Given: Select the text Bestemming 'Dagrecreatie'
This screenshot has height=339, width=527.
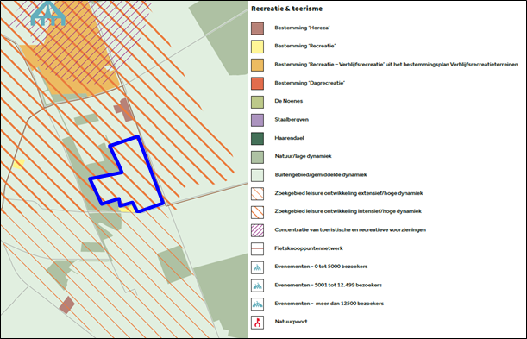Looking at the screenshot, I should click(310, 83).
